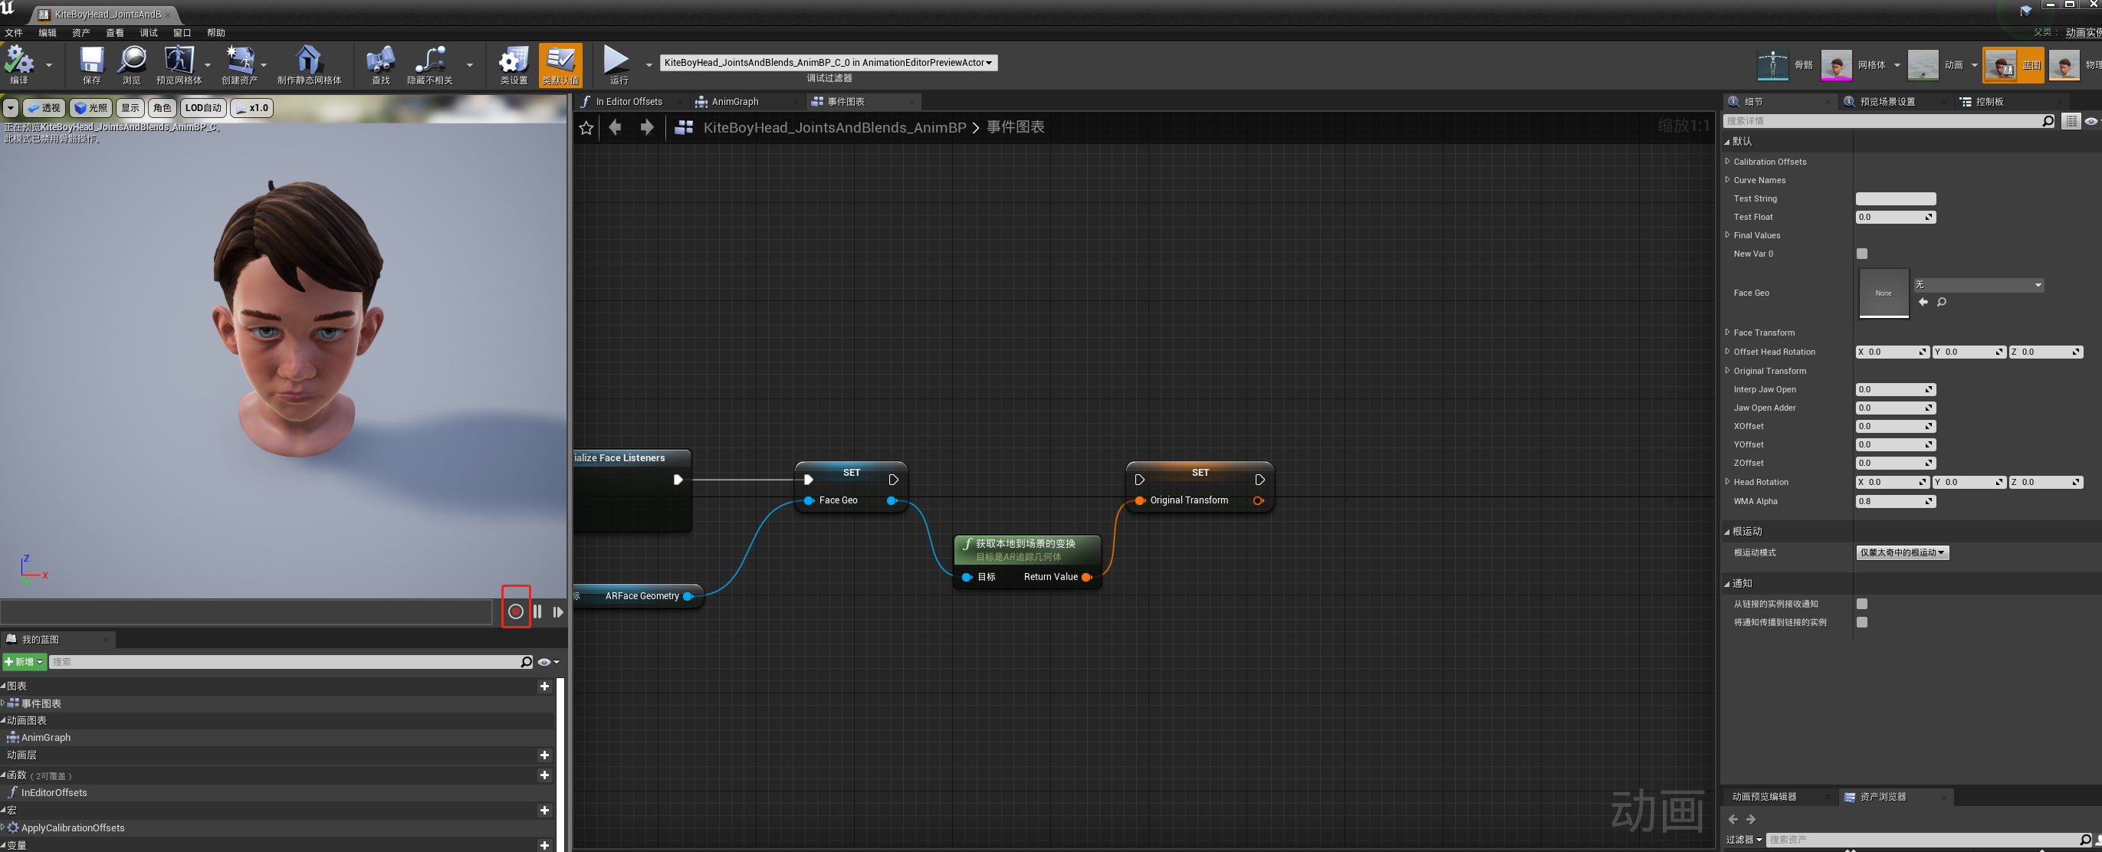
Task: Click the Compile (编译) toolbar icon
Action: click(x=18, y=61)
